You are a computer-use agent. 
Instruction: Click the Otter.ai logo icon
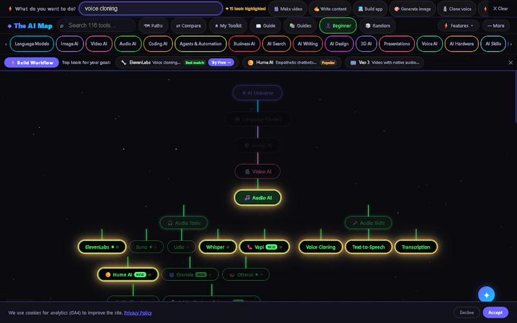coord(232,275)
